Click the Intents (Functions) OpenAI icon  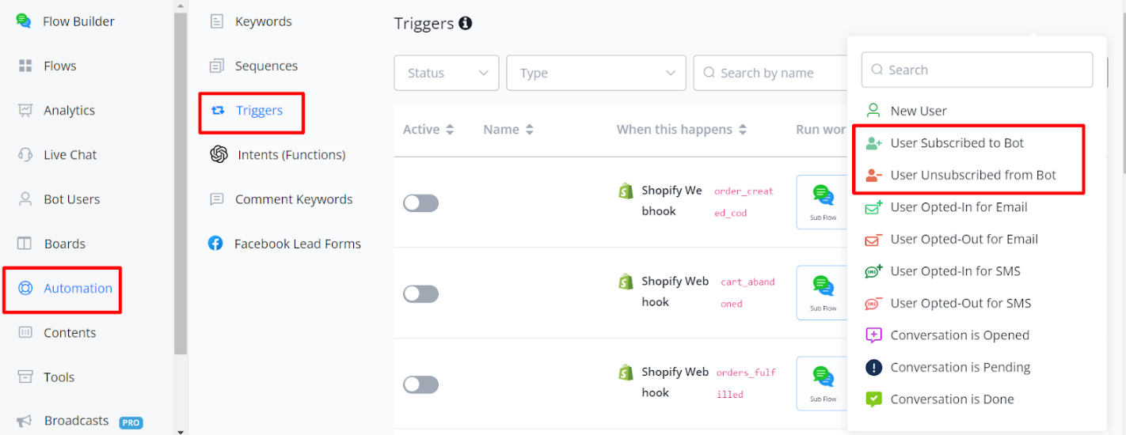point(219,155)
